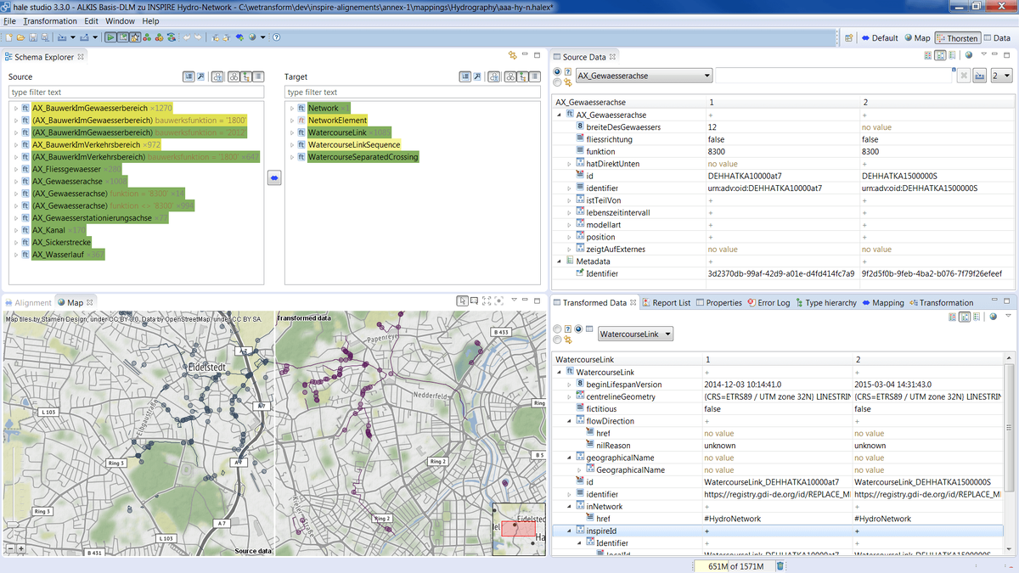Click the Source Data globe icon
The width and height of the screenshot is (1019, 573).
tap(969, 55)
